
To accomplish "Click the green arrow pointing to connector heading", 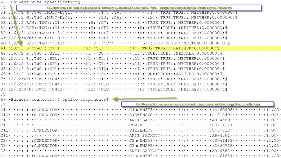I will point(145,99).
